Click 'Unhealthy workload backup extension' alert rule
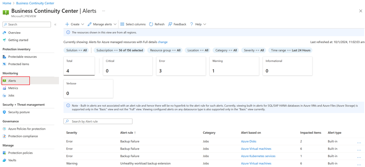 click(145, 163)
